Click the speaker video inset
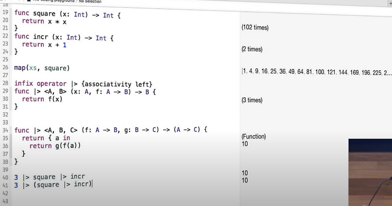The width and height of the screenshot is (392, 206). click(370, 172)
